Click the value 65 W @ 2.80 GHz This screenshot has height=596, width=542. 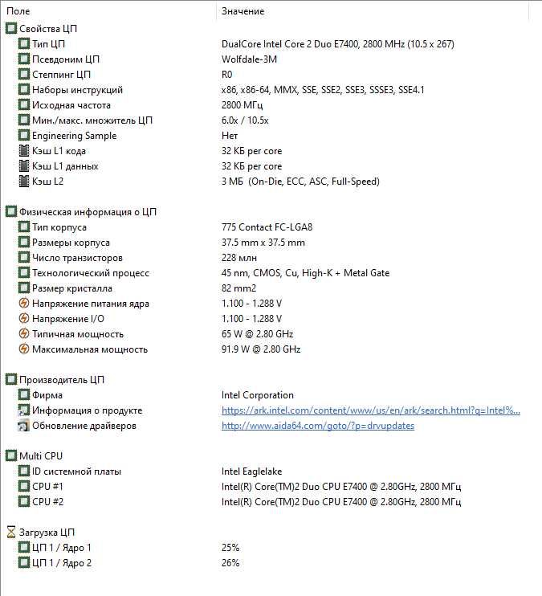[x=257, y=333]
